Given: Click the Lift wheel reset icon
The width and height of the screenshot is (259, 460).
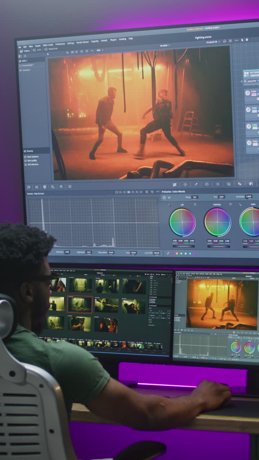Looking at the screenshot, I should (195, 204).
